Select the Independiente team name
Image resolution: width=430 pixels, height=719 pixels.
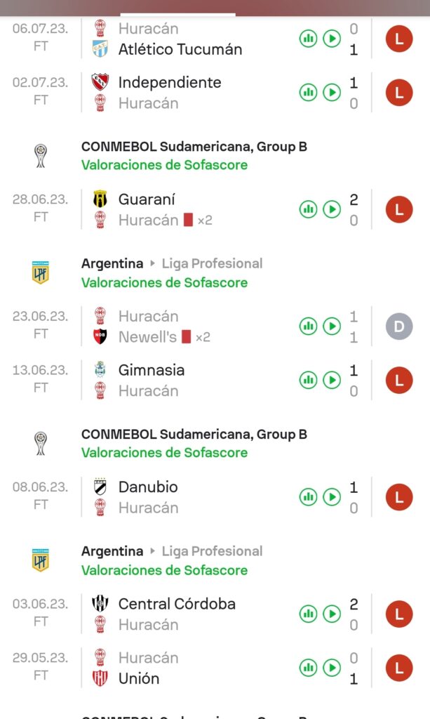(169, 82)
